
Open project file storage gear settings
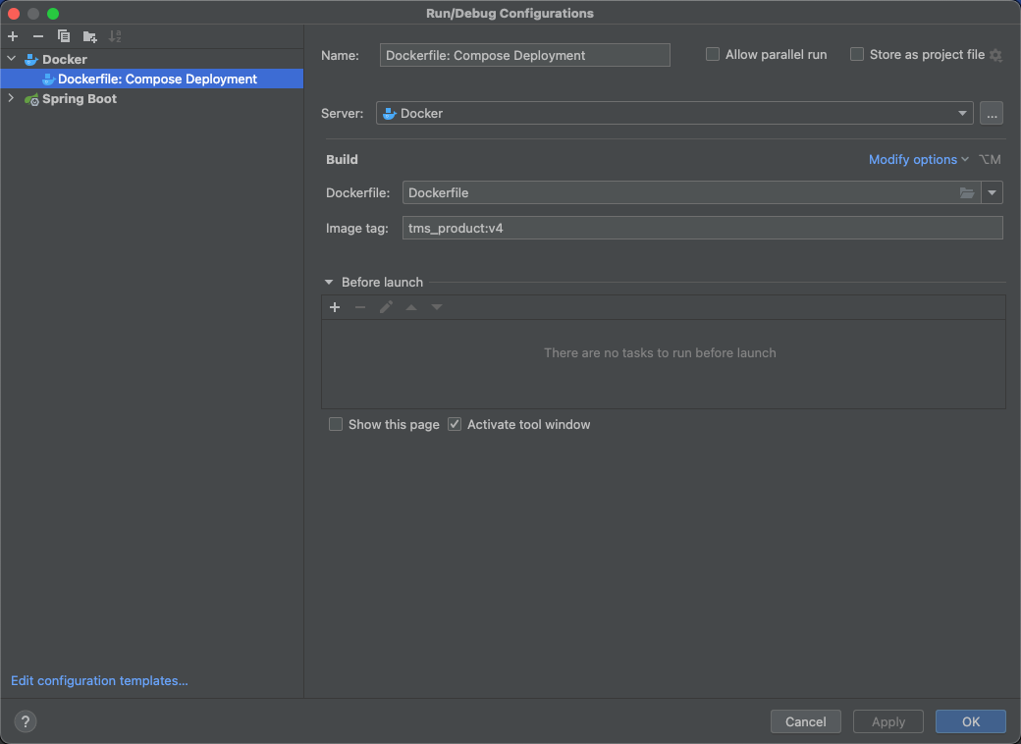coord(996,55)
